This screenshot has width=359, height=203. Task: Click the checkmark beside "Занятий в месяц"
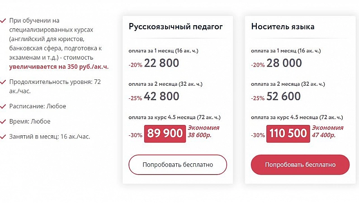pos(3,136)
